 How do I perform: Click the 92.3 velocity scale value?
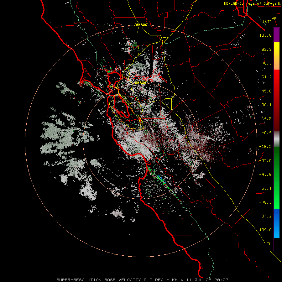pos(267,49)
